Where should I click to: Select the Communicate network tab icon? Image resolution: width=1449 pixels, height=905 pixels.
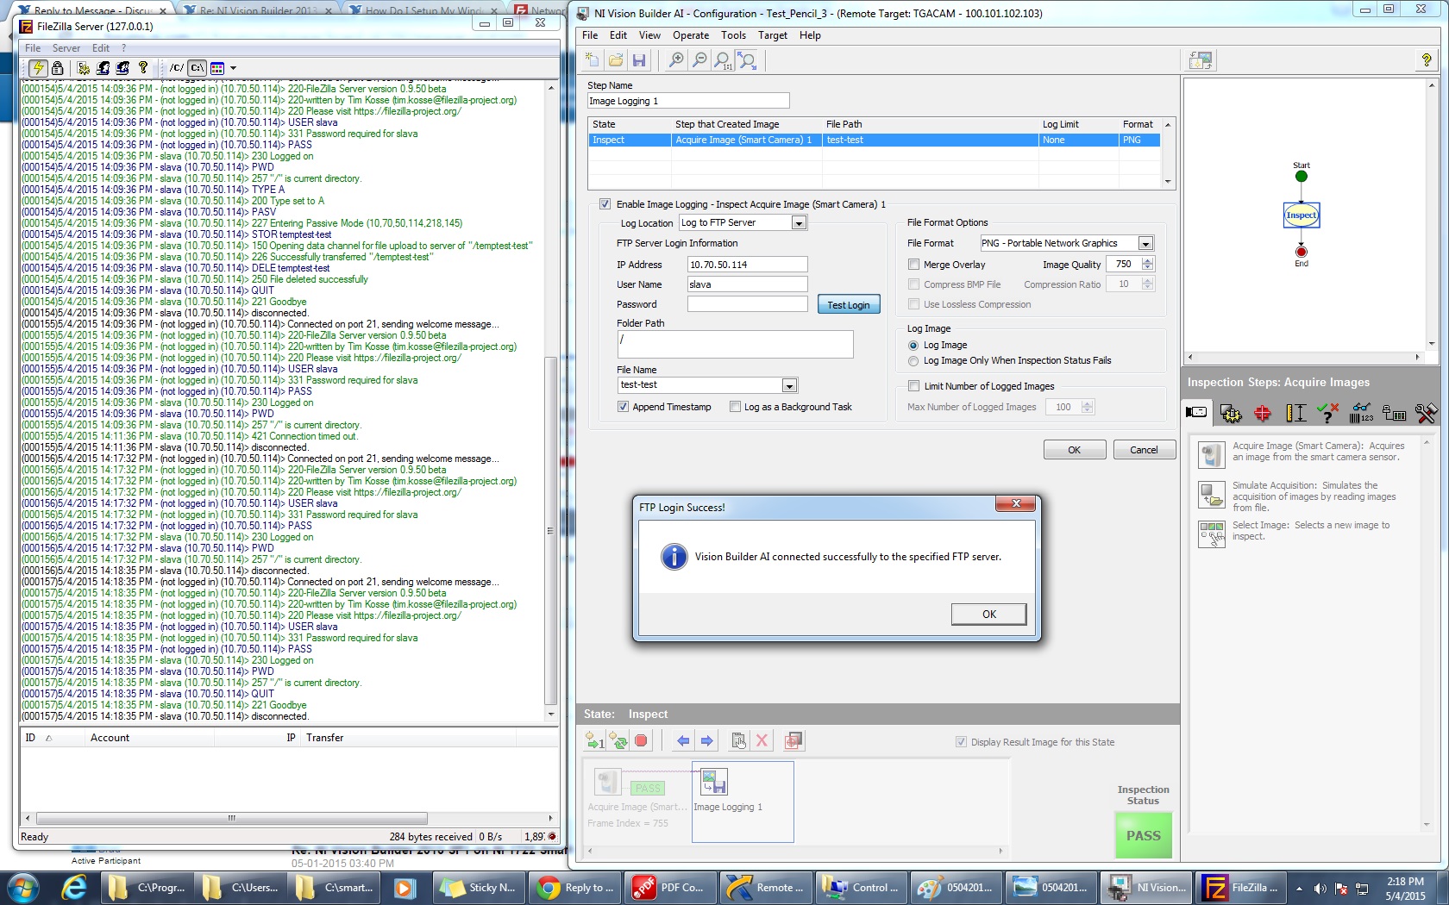click(1394, 414)
